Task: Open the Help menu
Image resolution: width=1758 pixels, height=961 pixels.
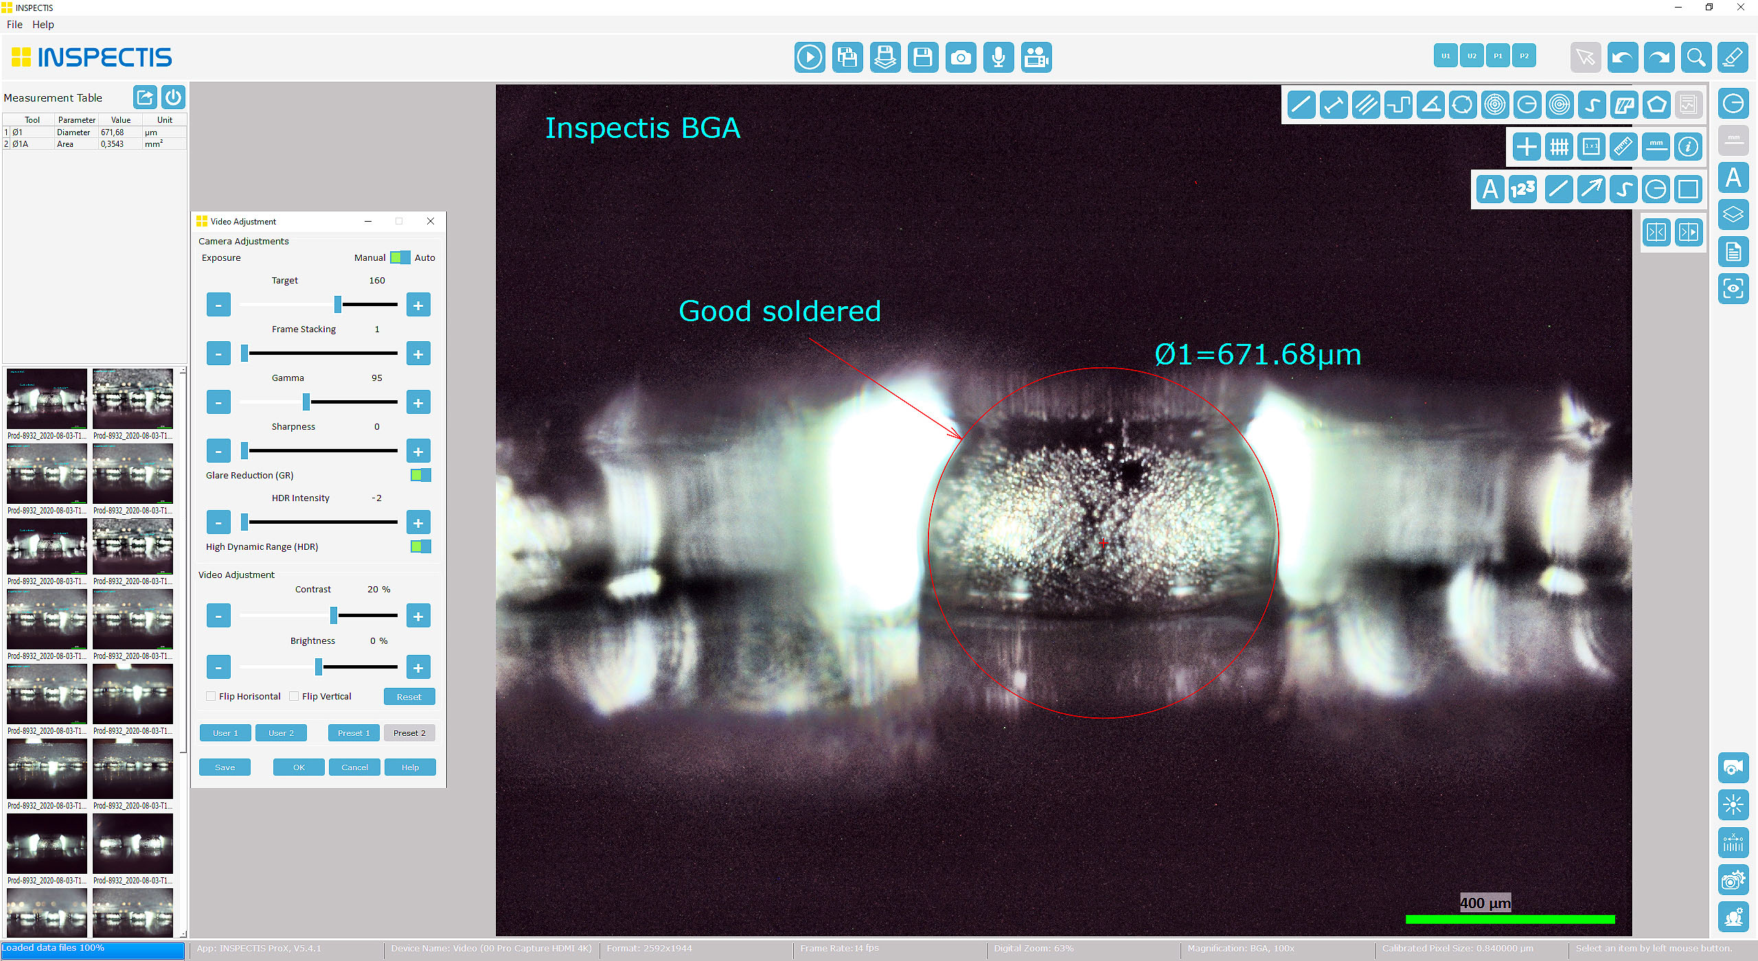Action: (43, 24)
